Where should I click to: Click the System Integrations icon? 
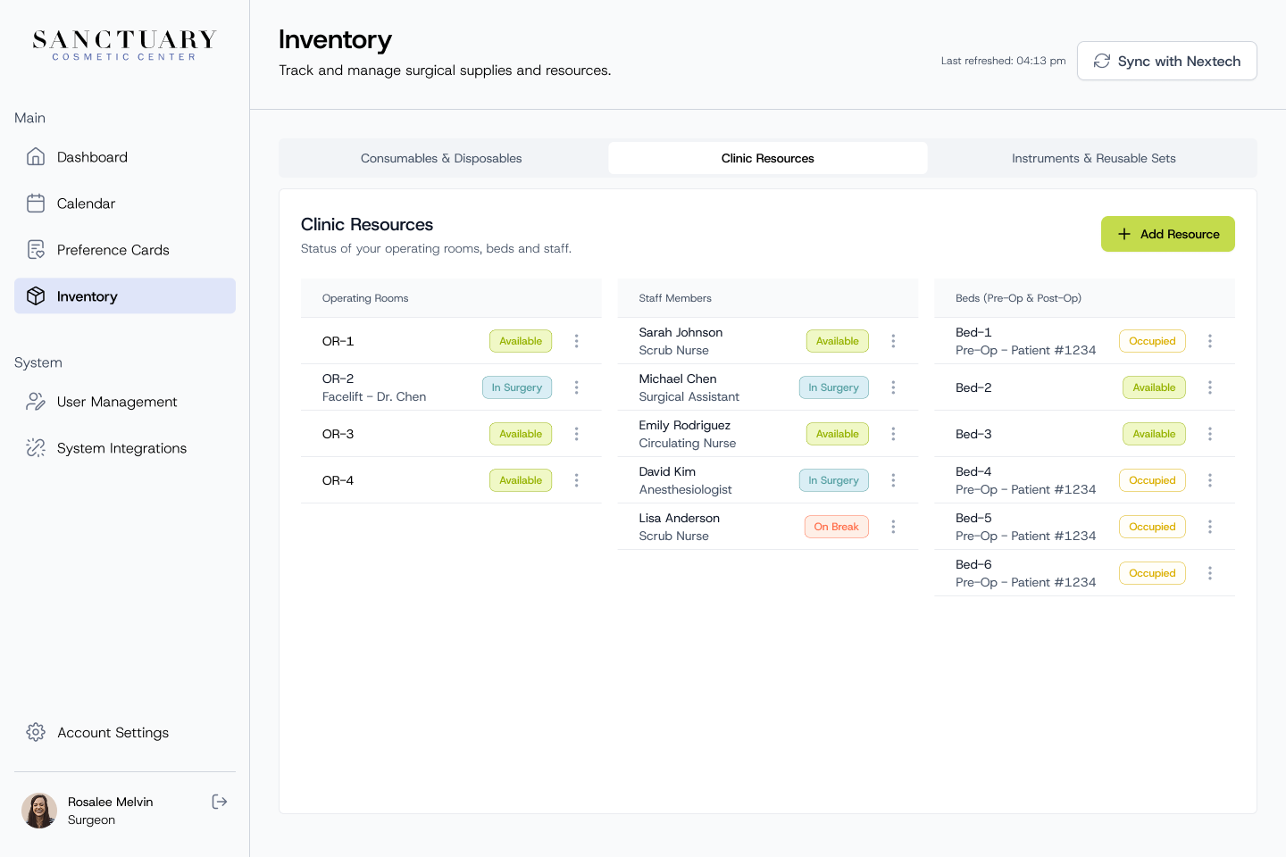36,448
